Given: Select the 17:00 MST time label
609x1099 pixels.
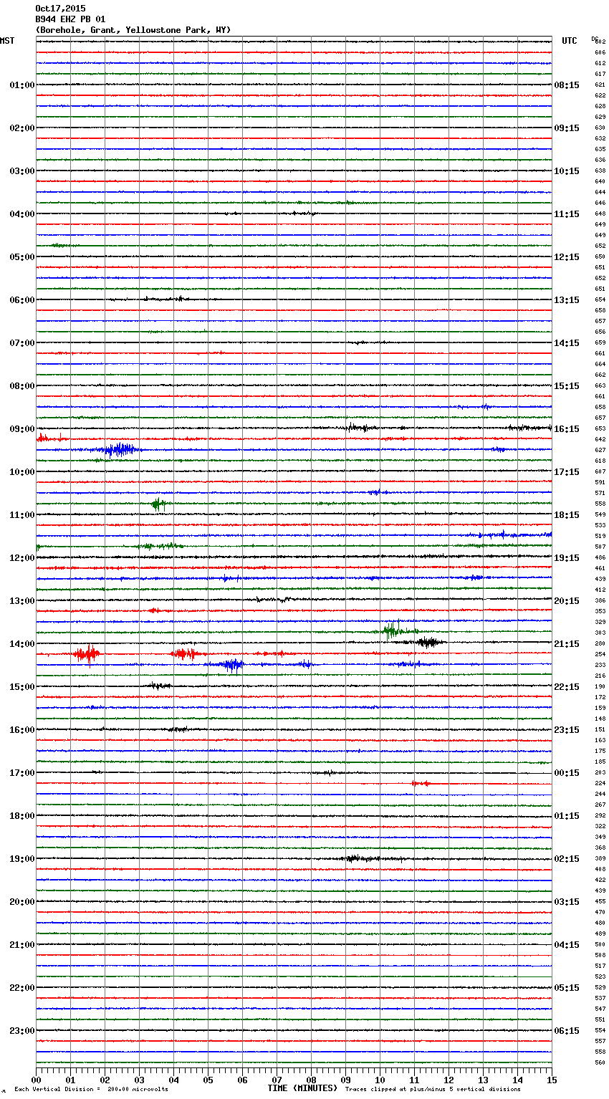Looking at the screenshot, I should (x=22, y=773).
